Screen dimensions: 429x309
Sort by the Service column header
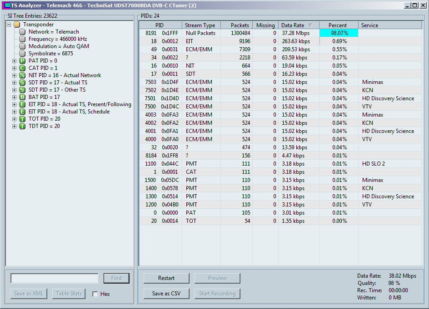pyautogui.click(x=390, y=25)
